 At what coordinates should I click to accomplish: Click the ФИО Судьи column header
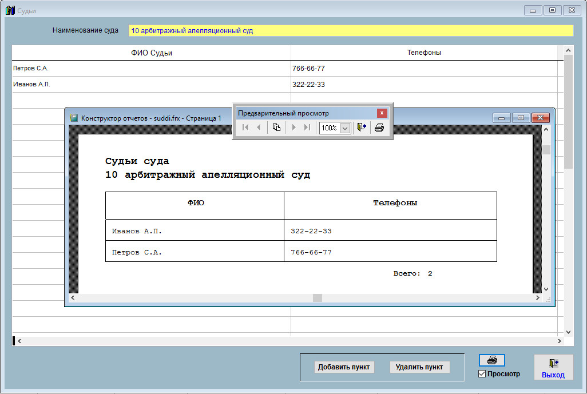pos(151,53)
